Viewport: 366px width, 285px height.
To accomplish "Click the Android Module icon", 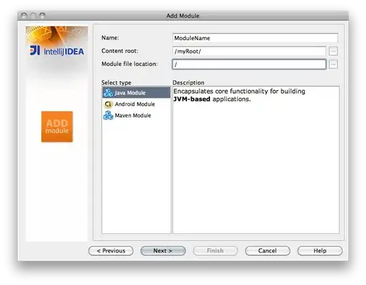I will (108, 104).
